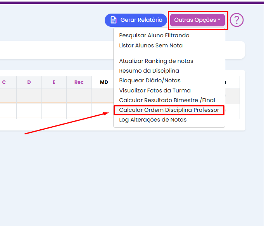Select the E column header
The image size is (264, 226).
(x=54, y=82)
